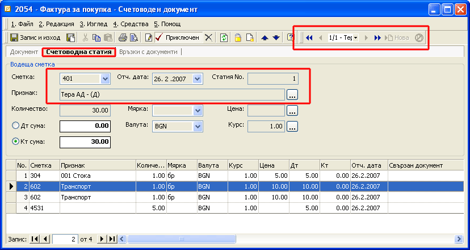Click the Признак field Тера АД - (Д)
This screenshot has width=470, height=250.
172,94
